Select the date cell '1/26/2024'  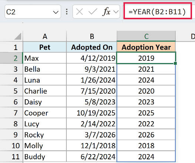pyautogui.click(x=92, y=80)
